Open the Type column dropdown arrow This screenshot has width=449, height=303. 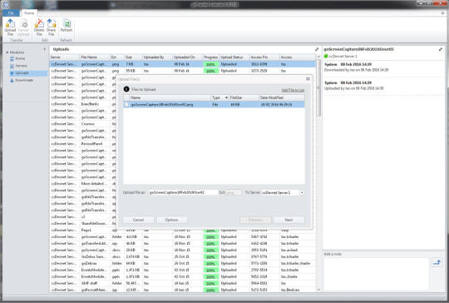pos(226,97)
